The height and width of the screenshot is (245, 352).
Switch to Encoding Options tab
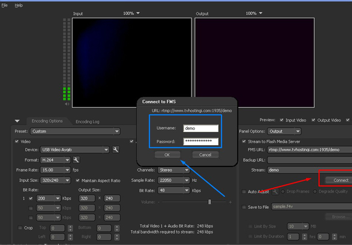pyautogui.click(x=47, y=121)
